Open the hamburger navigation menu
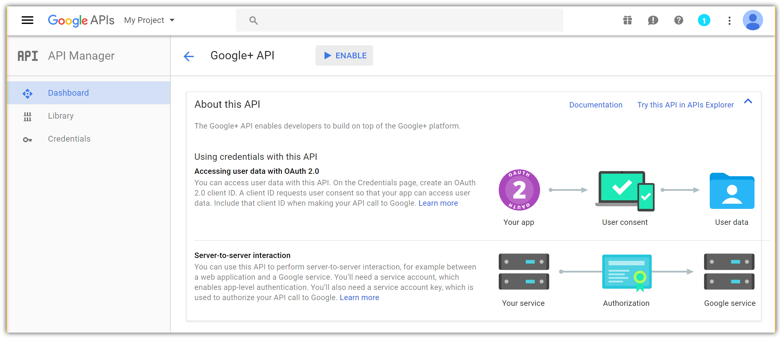Screen dimensions: 782x339 tap(27, 20)
